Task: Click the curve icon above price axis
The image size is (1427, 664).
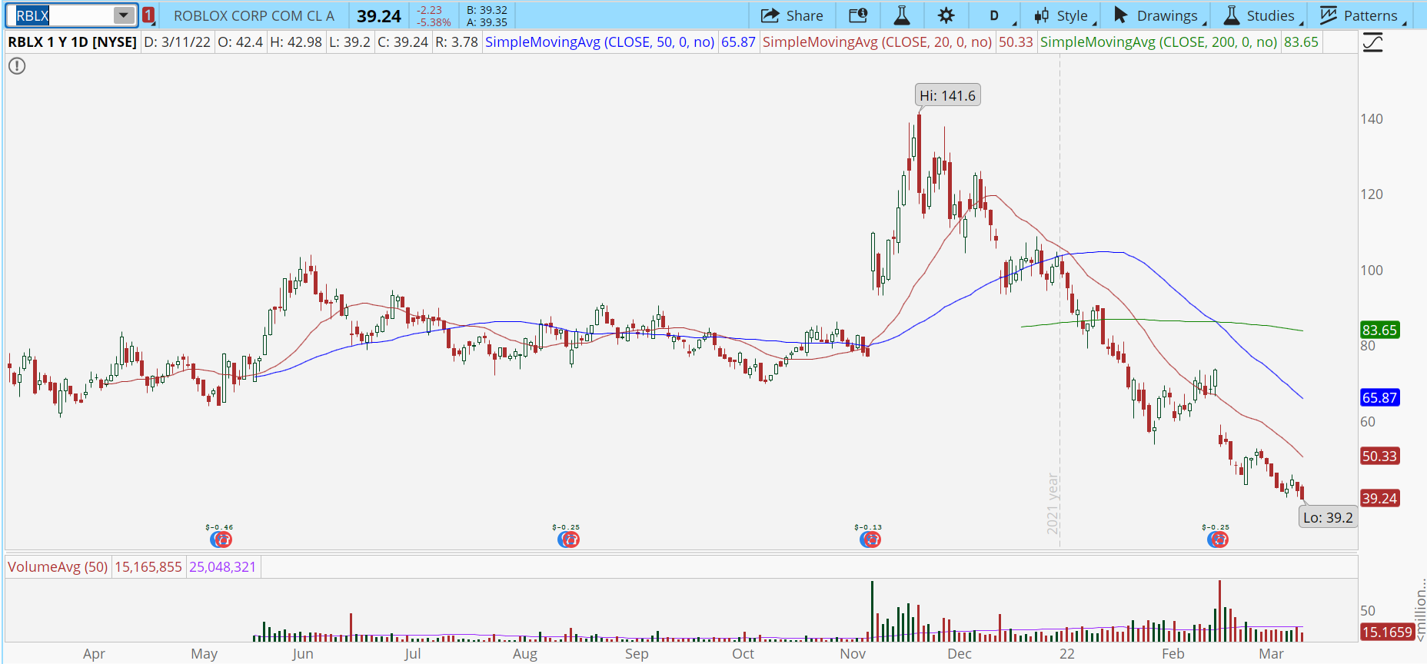Action: [1372, 43]
